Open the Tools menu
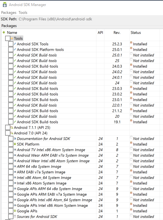Viewport: 163px width, 220px height. [x=23, y=13]
